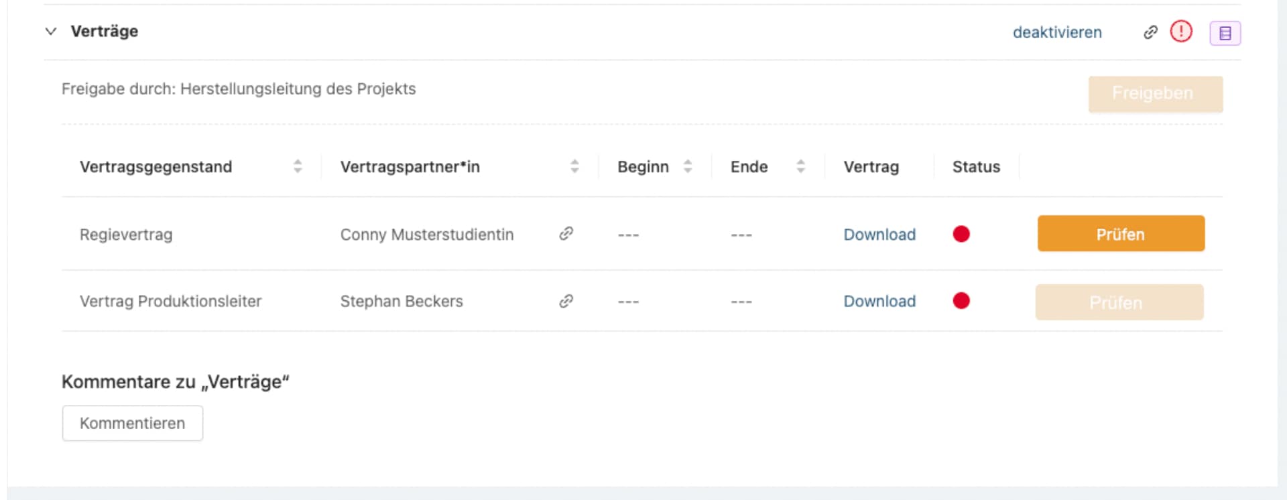
Task: Sort by Vertragspartner*in column arrows
Action: pos(574,167)
